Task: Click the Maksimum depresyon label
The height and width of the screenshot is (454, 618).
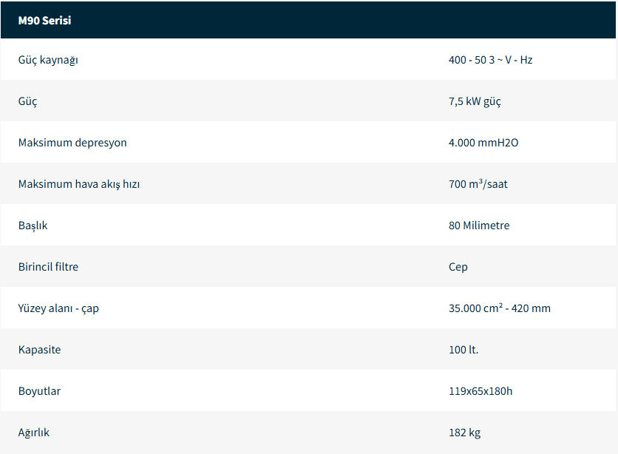Action: (72, 143)
